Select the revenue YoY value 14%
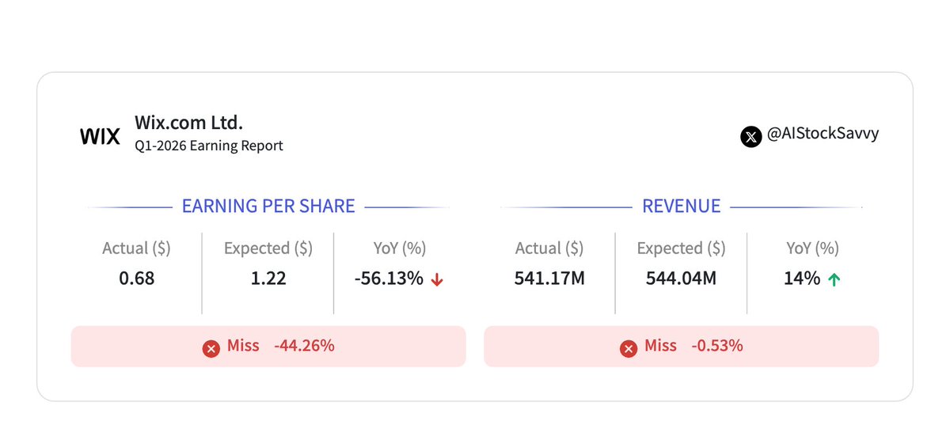Image resolution: width=950 pixels, height=436 pixels. [x=802, y=279]
